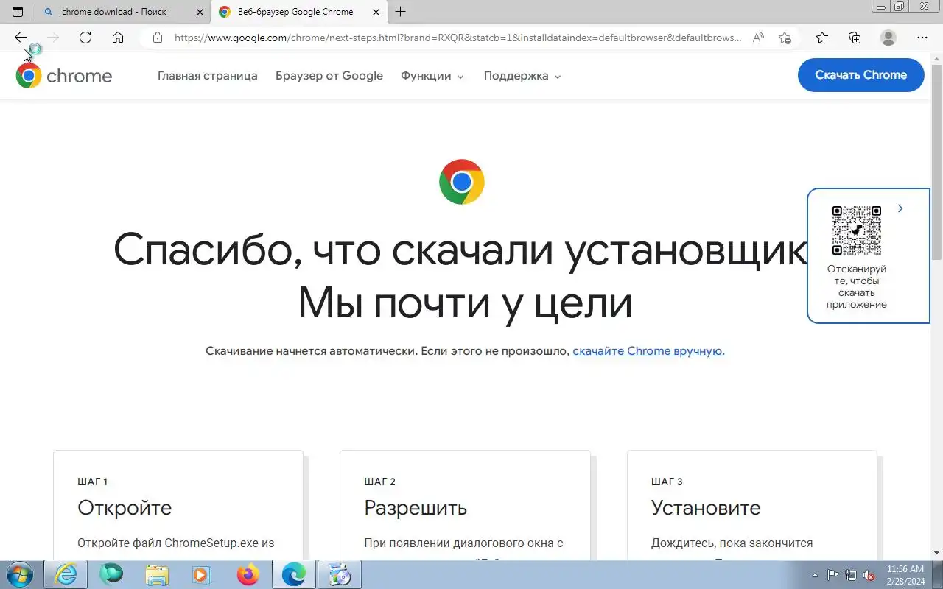Viewport: 943px width, 589px height.
Task: Click the QR code image
Action: (x=856, y=230)
